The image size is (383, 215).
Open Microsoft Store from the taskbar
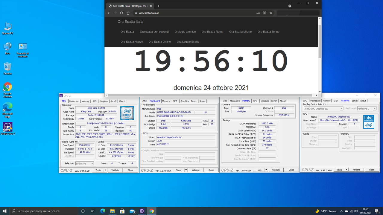(122, 211)
